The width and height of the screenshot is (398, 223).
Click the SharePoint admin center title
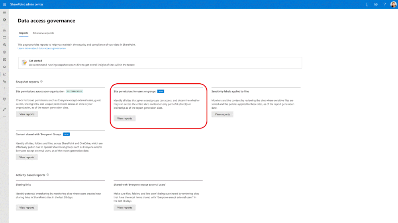click(x=27, y=4)
